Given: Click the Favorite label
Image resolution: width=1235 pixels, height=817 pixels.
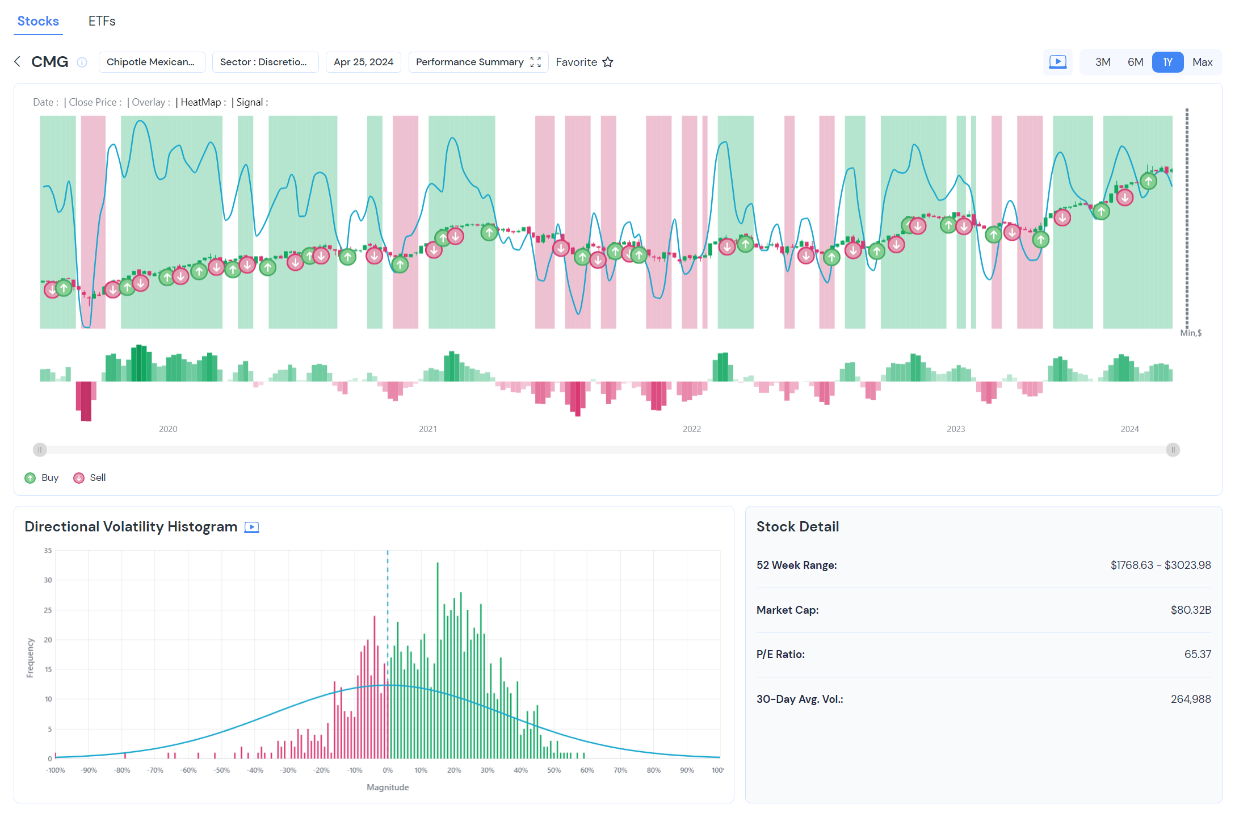Looking at the screenshot, I should pyautogui.click(x=577, y=62).
